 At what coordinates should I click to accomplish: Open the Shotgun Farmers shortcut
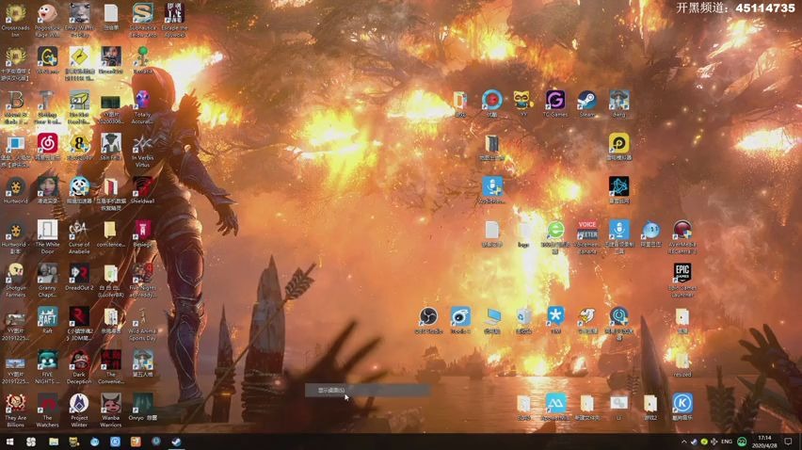(15, 280)
